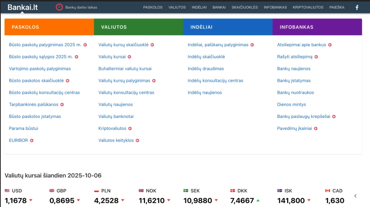The width and height of the screenshot is (370, 207).
Task: Click the US flag icon for USD
Action: [7, 191]
